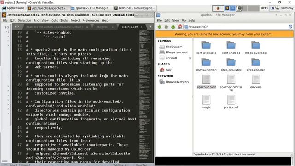Viewport: 295px width, 166px height.
Task: Open Edit menu in Sublime Text
Action: click(x=13, y=20)
